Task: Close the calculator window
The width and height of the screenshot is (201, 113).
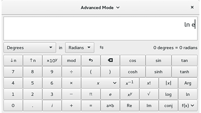Action: (x=192, y=7)
